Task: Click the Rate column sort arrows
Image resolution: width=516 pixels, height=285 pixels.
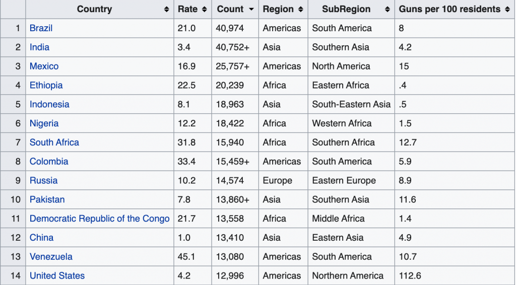Action: click(204, 10)
